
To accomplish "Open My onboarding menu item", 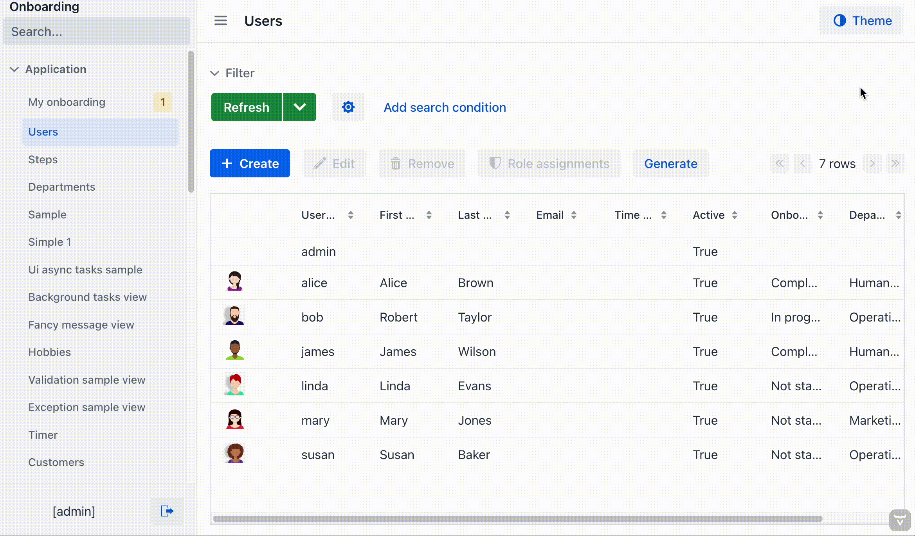I will tap(67, 102).
